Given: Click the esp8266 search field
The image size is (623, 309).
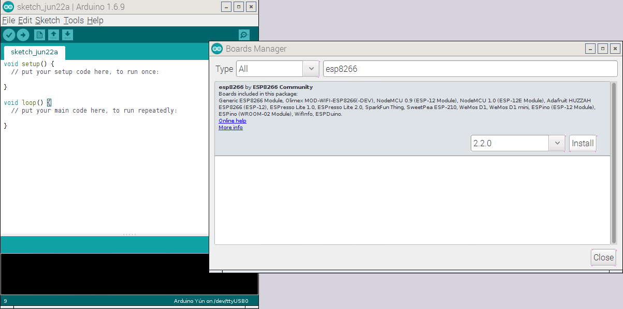Looking at the screenshot, I should (470, 69).
